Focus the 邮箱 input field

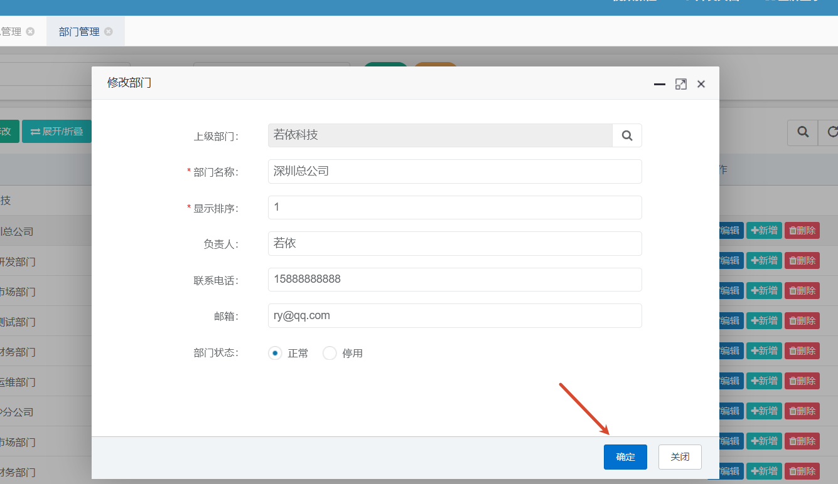(x=454, y=315)
